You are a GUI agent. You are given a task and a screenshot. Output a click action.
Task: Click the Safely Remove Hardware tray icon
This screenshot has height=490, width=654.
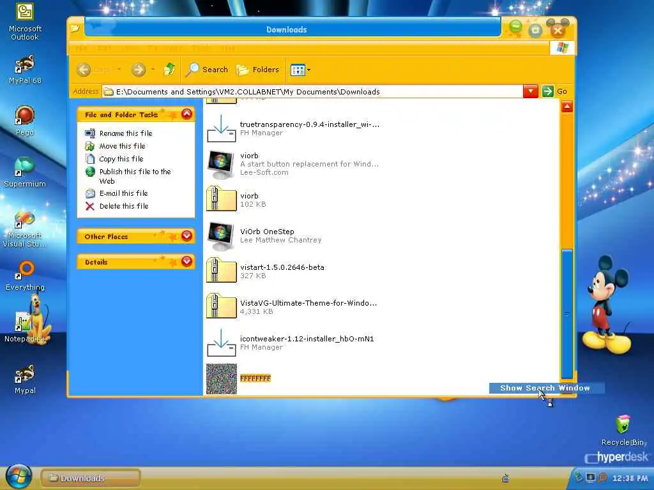[x=579, y=477]
